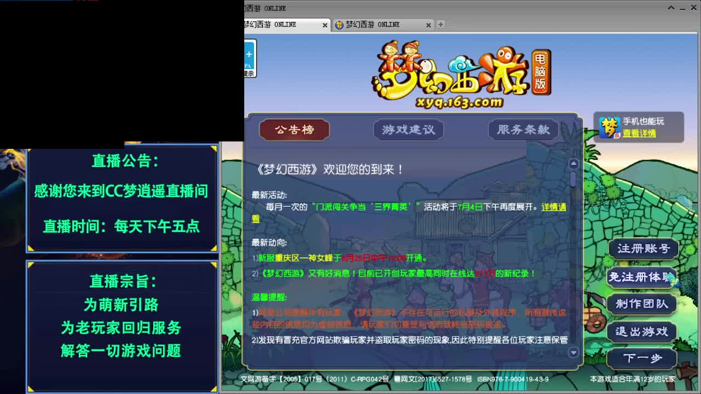Image resolution: width=701 pixels, height=394 pixels.
Task: Click the ISBN license text in footer
Action: click(x=513, y=379)
